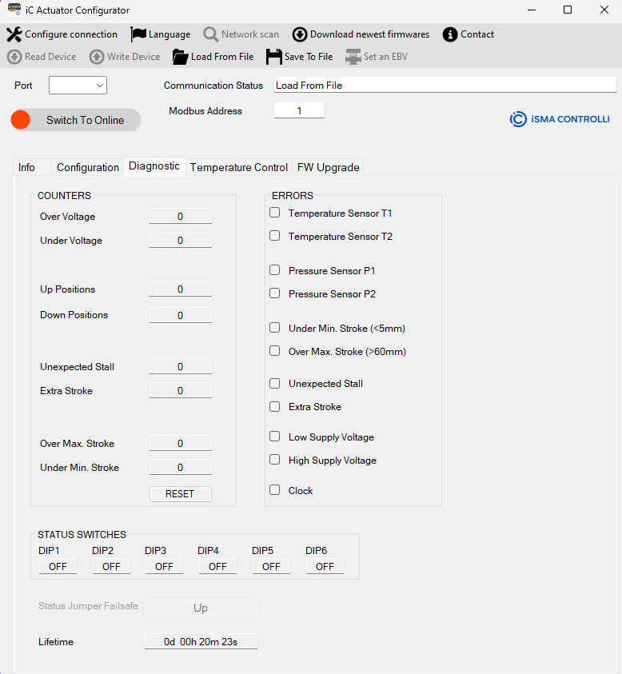The width and height of the screenshot is (622, 674).
Task: Click the Contact info icon
Action: (x=450, y=34)
